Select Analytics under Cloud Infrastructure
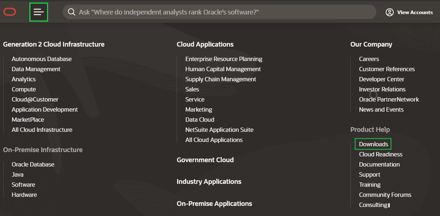 [24, 79]
